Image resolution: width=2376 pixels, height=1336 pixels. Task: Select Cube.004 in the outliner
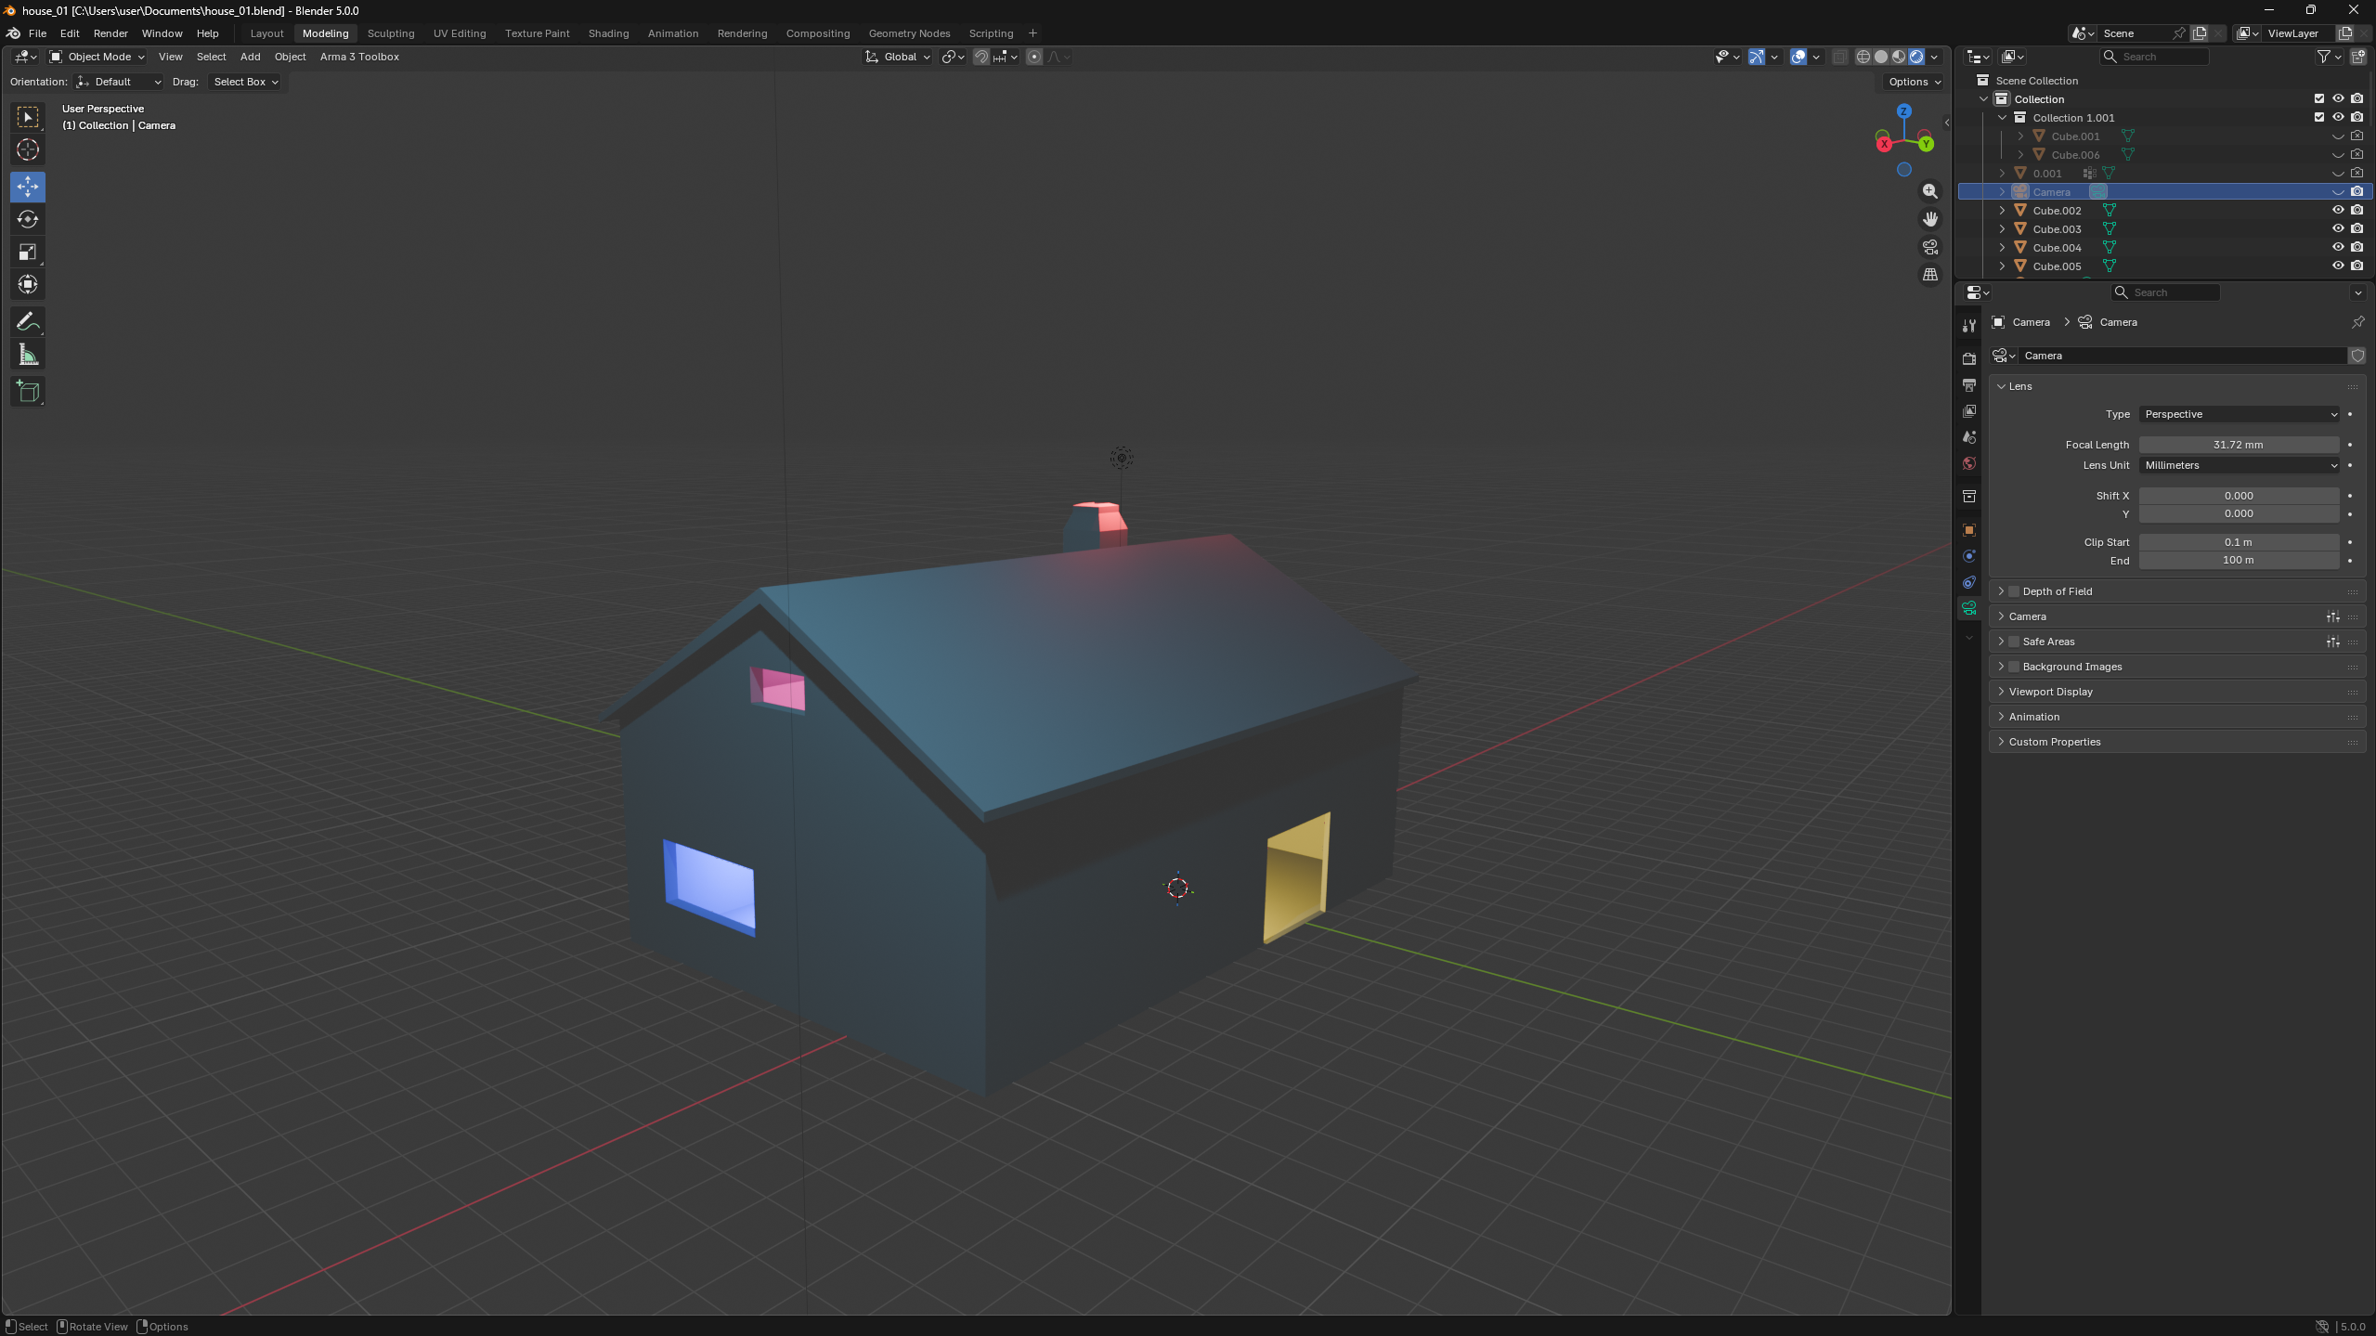click(x=2057, y=248)
